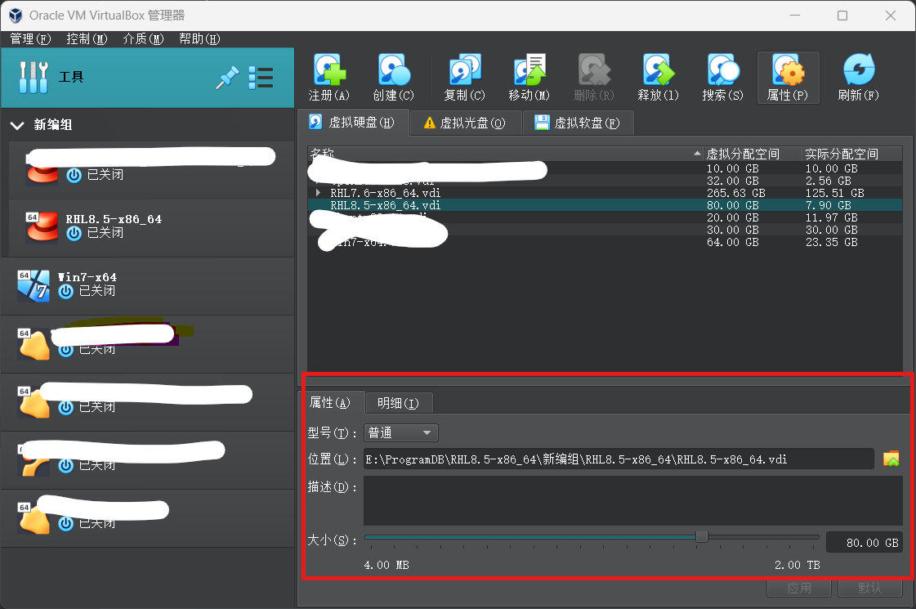Screen dimensions: 916x609
Task: Click the VirtualBox title bar app icon
Action: 16,16
